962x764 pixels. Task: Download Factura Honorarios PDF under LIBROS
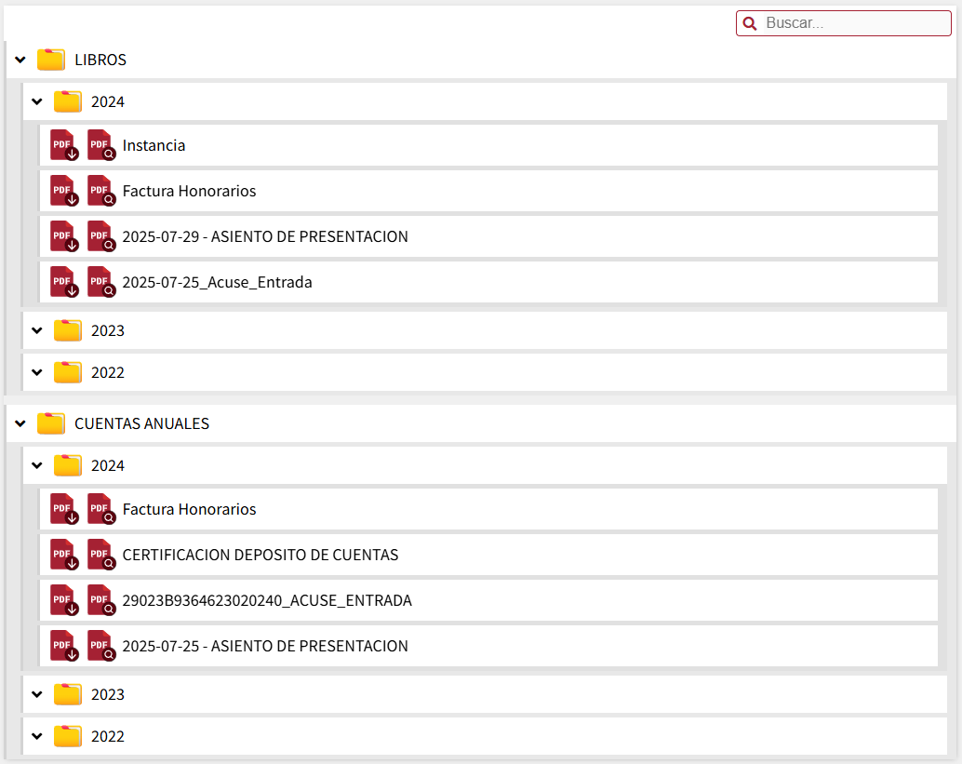63,191
